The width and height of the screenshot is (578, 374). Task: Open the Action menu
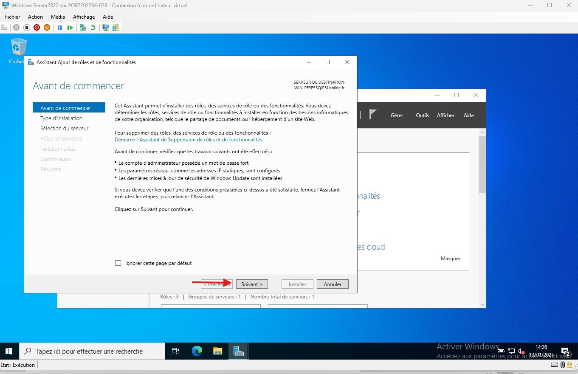pyautogui.click(x=35, y=17)
